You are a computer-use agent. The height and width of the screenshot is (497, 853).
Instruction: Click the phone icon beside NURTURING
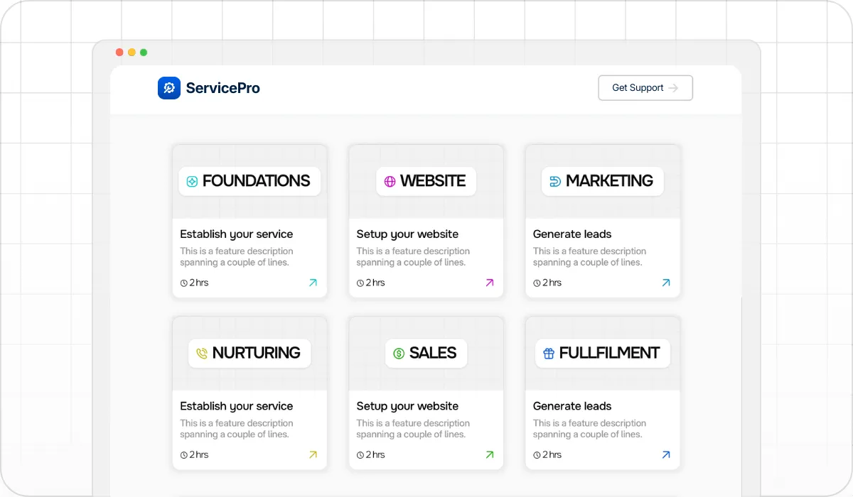pyautogui.click(x=202, y=354)
